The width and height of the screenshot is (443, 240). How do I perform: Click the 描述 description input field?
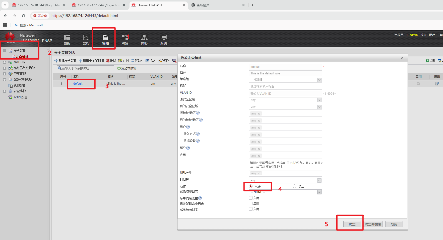(285, 73)
